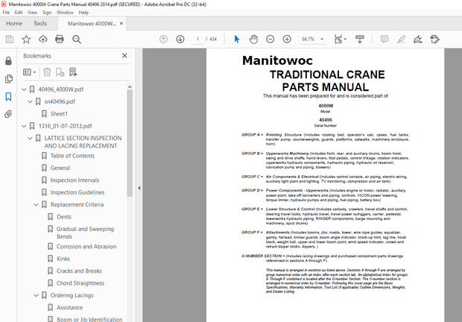Open the Help menu
Viewport: 462px width, 322px height.
click(x=83, y=13)
